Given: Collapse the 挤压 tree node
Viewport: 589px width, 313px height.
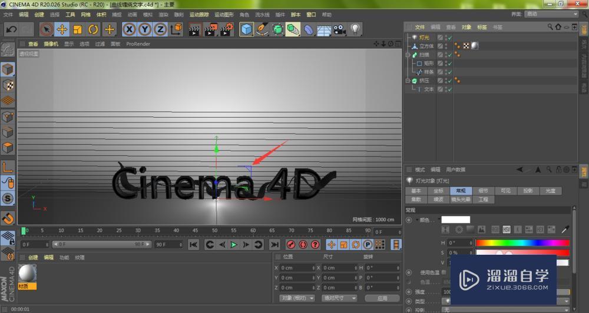Looking at the screenshot, I should [x=408, y=81].
